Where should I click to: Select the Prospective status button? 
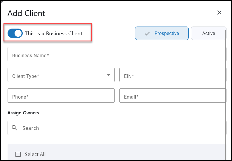pyautogui.click(x=162, y=33)
